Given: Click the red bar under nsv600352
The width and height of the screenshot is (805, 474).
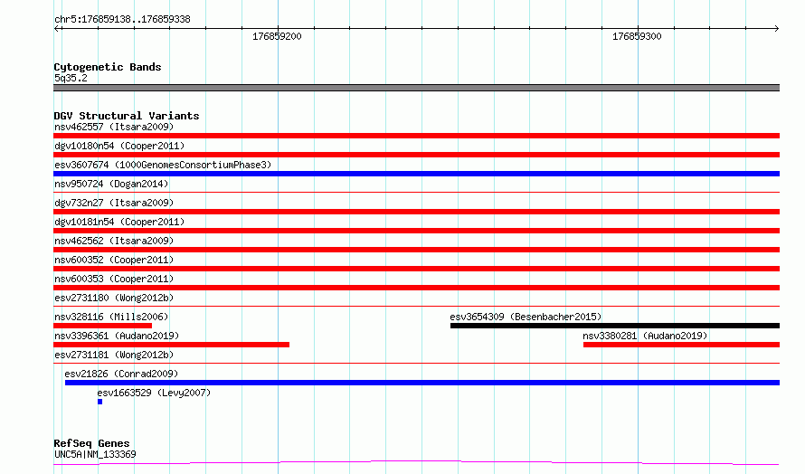Looking at the screenshot, I should tap(416, 269).
